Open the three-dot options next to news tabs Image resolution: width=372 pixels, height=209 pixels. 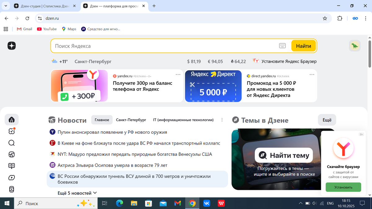(x=222, y=120)
